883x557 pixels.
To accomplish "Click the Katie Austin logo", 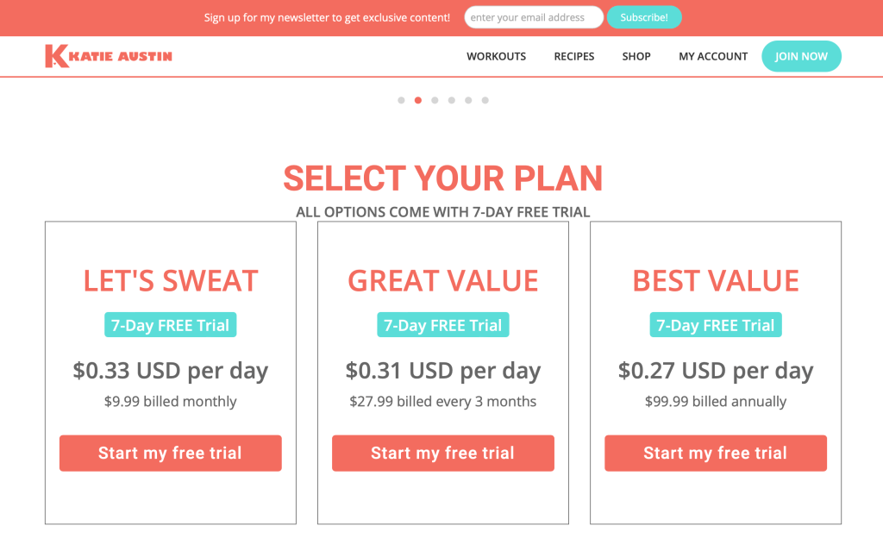I will coord(109,56).
